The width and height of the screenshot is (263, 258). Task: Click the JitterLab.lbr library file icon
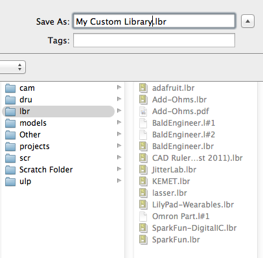tap(143, 170)
